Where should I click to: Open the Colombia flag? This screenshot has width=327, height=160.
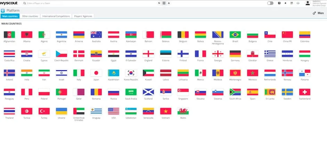[x=305, y=35]
